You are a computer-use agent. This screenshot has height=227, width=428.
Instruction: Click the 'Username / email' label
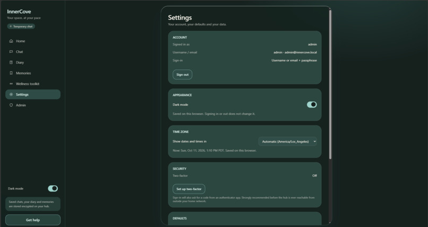tap(185, 52)
